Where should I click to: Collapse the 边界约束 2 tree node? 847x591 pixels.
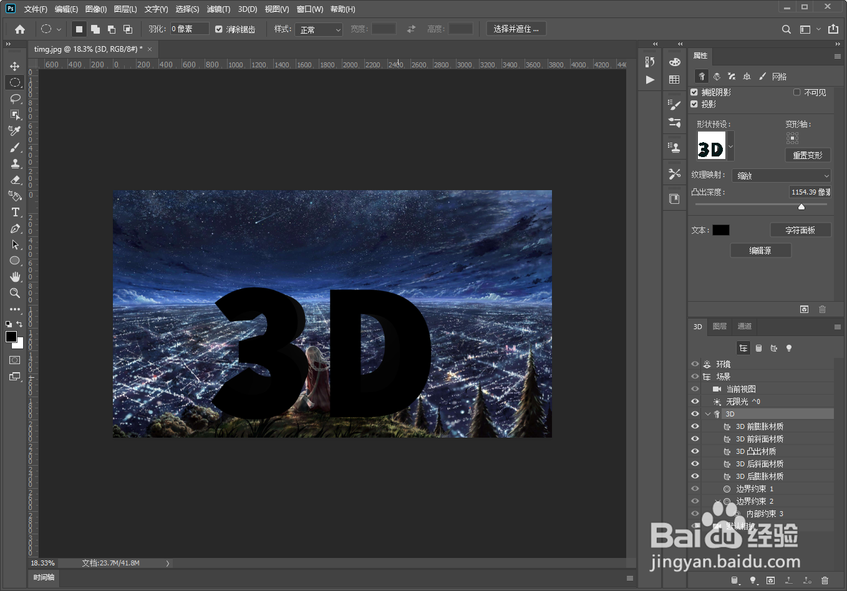pyautogui.click(x=717, y=501)
